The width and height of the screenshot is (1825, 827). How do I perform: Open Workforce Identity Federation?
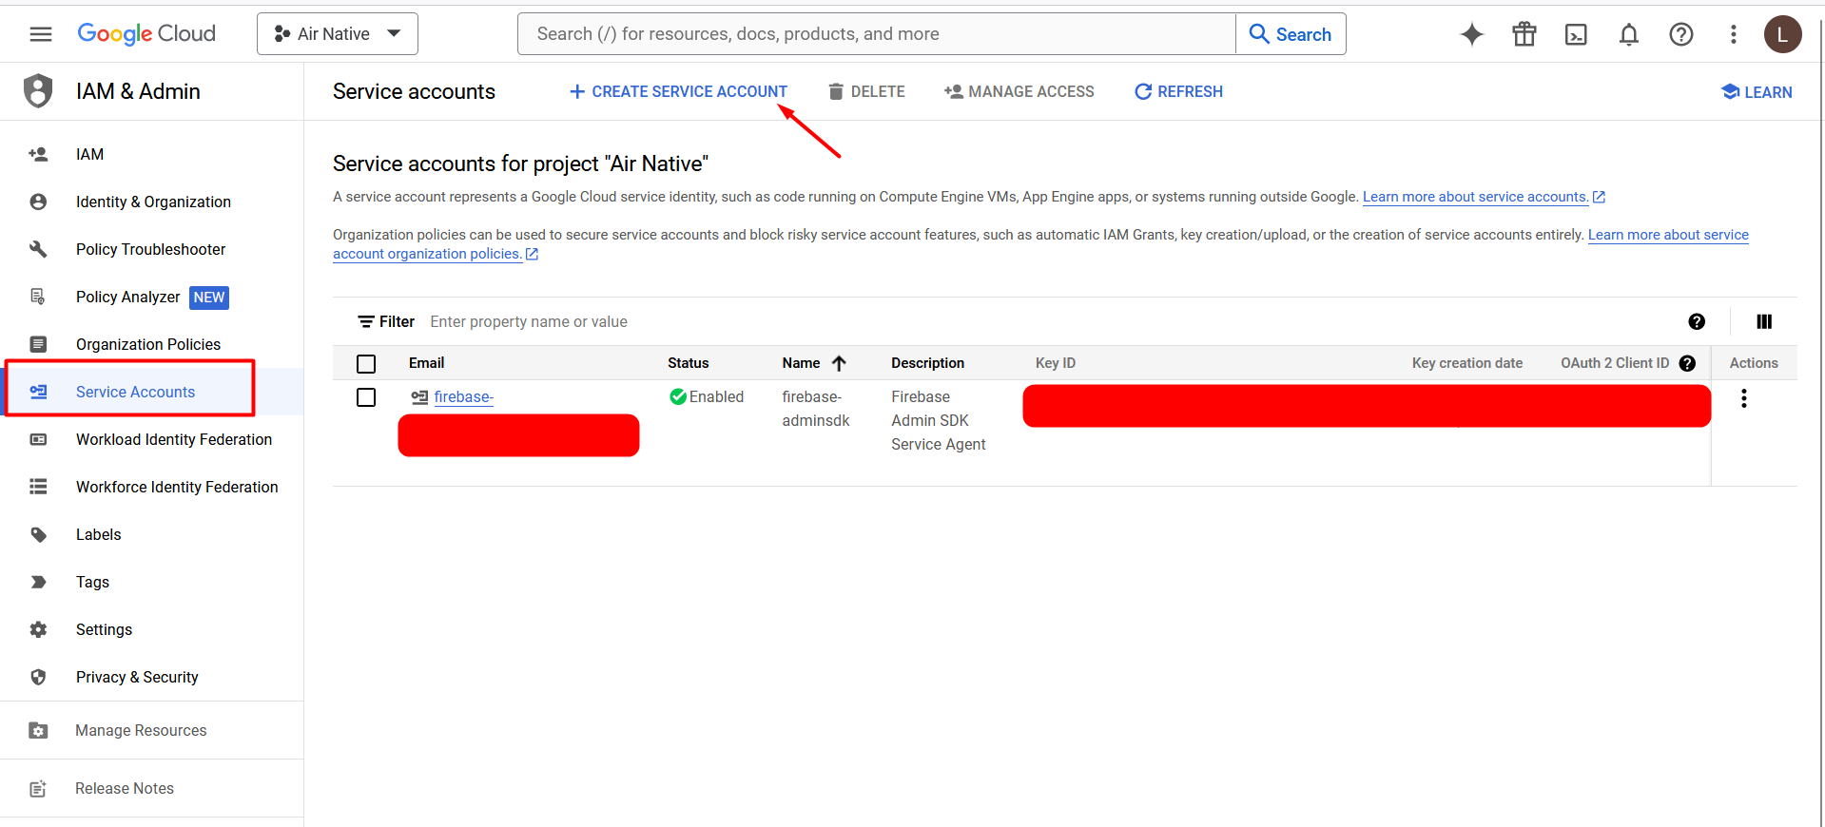tap(177, 487)
